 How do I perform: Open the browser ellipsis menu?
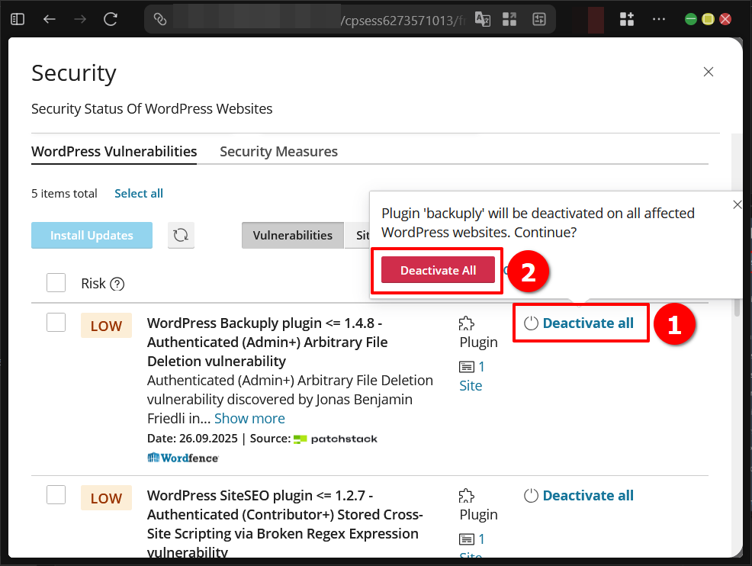coord(658,19)
